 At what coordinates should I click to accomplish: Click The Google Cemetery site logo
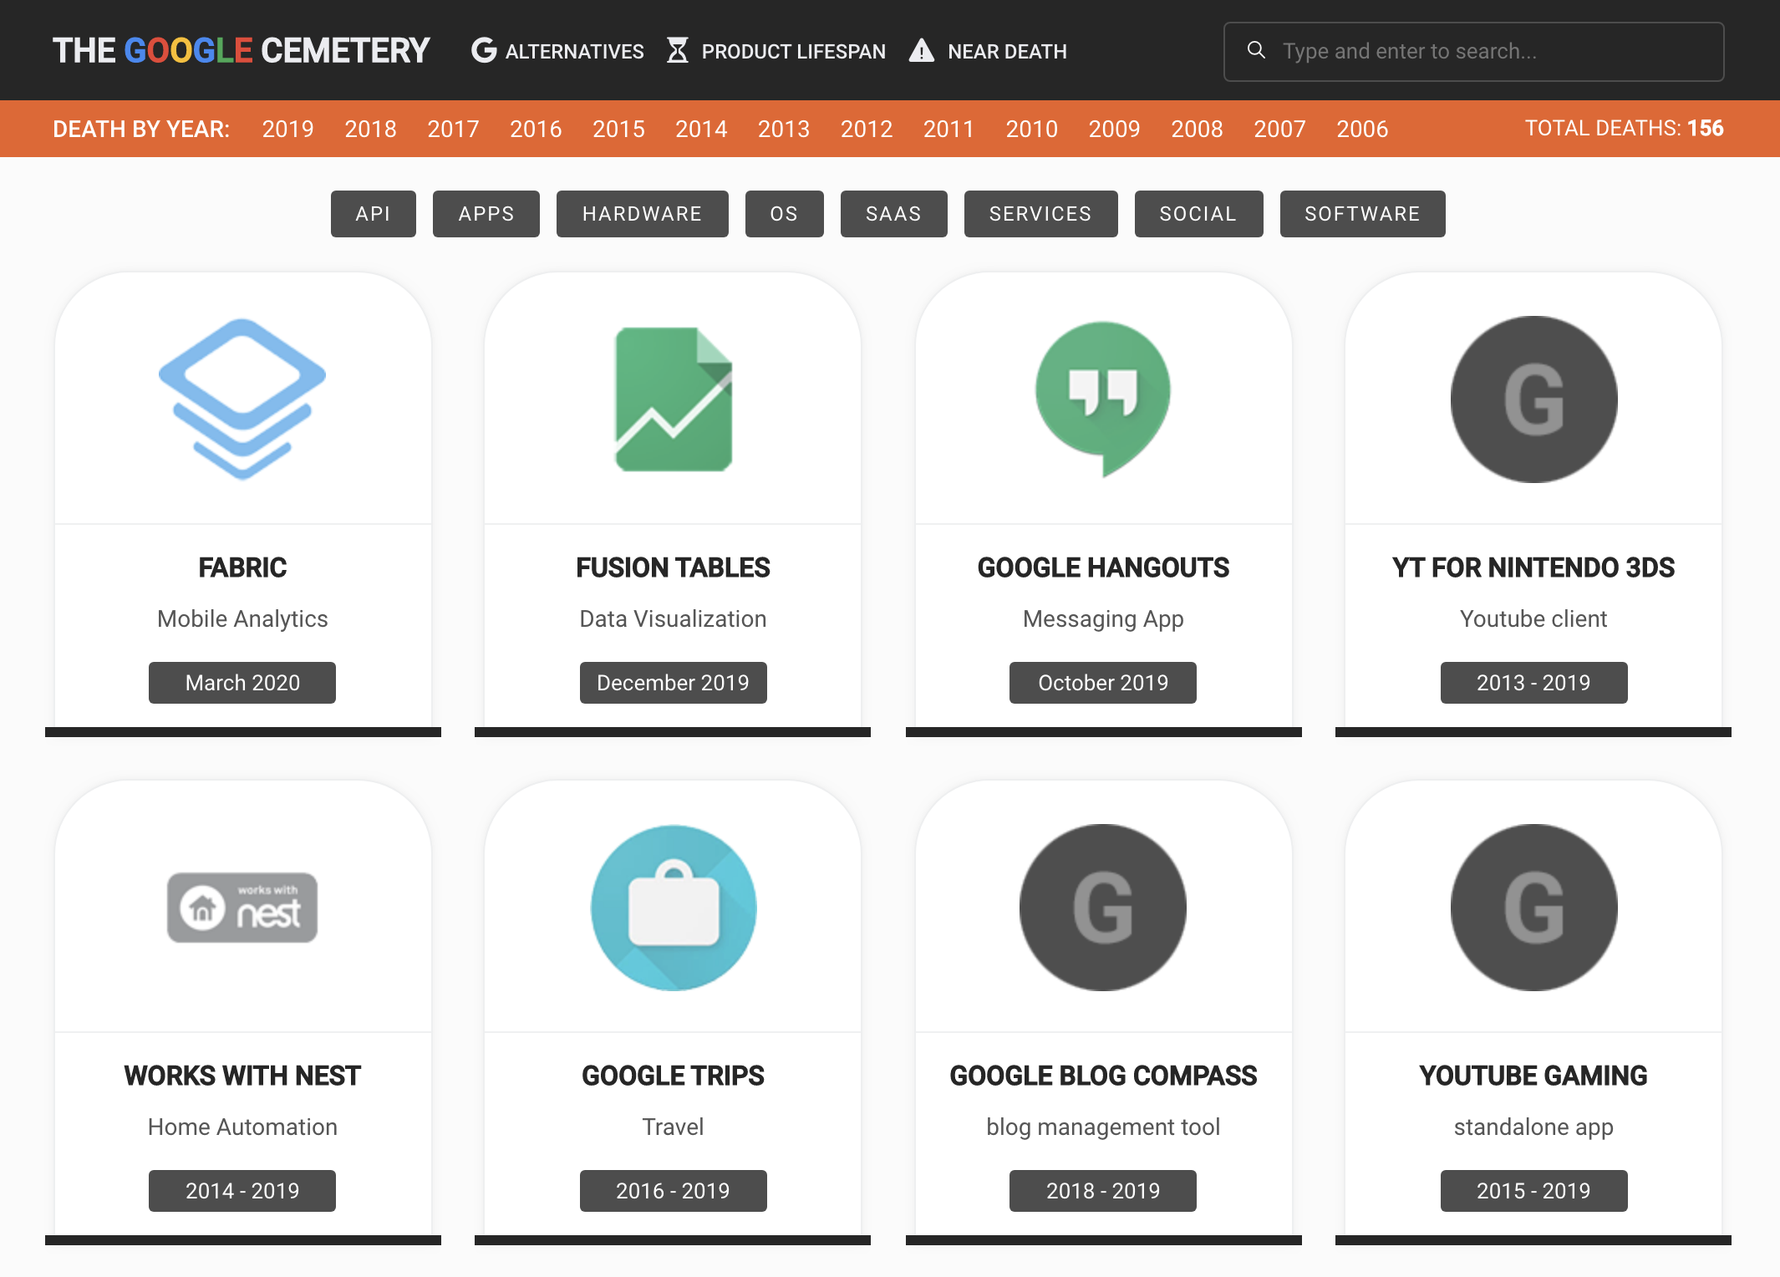tap(241, 51)
